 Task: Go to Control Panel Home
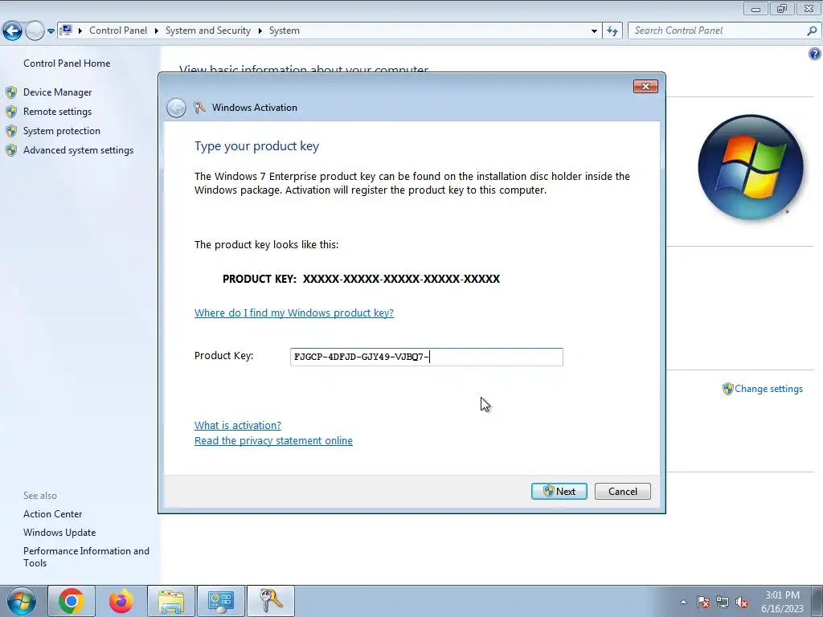(x=67, y=63)
